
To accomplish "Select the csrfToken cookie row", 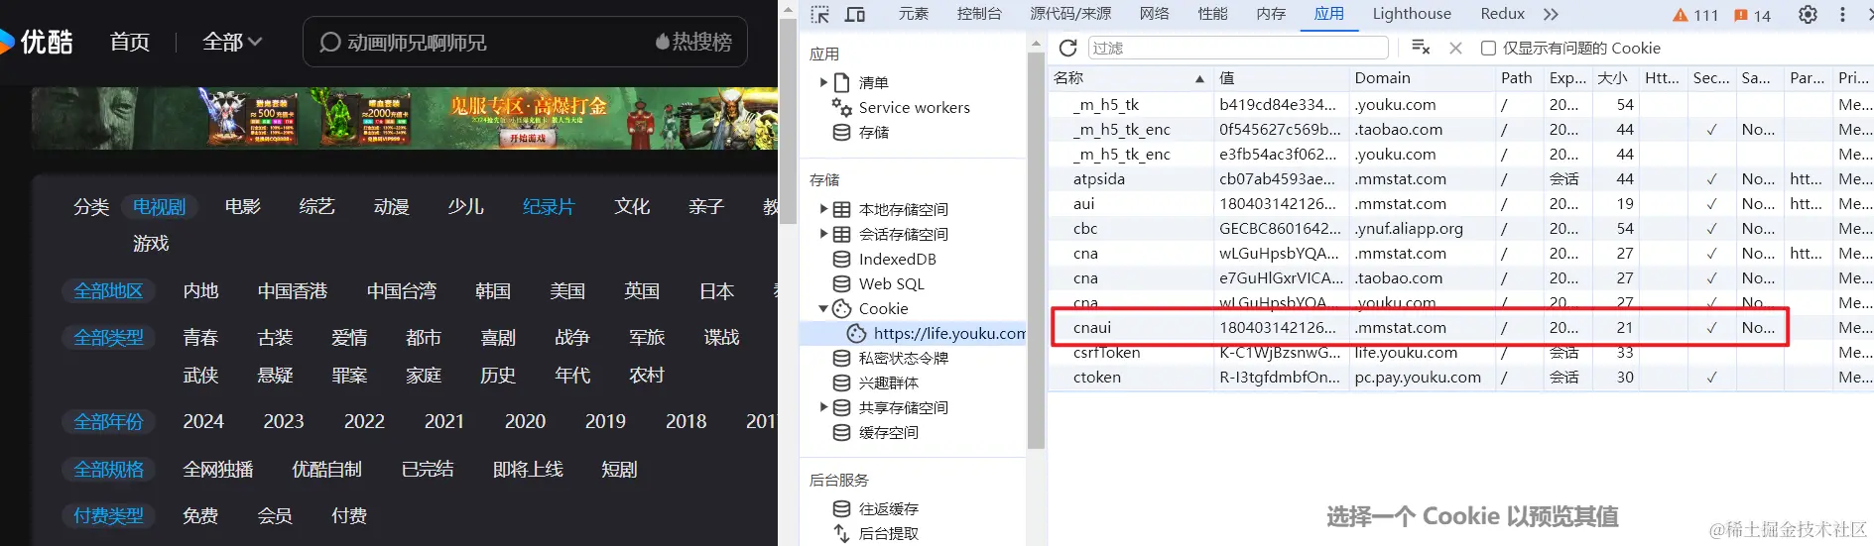I will 1461,354.
